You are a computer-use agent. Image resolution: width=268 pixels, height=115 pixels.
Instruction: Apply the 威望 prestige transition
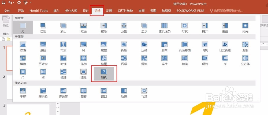coord(104,46)
